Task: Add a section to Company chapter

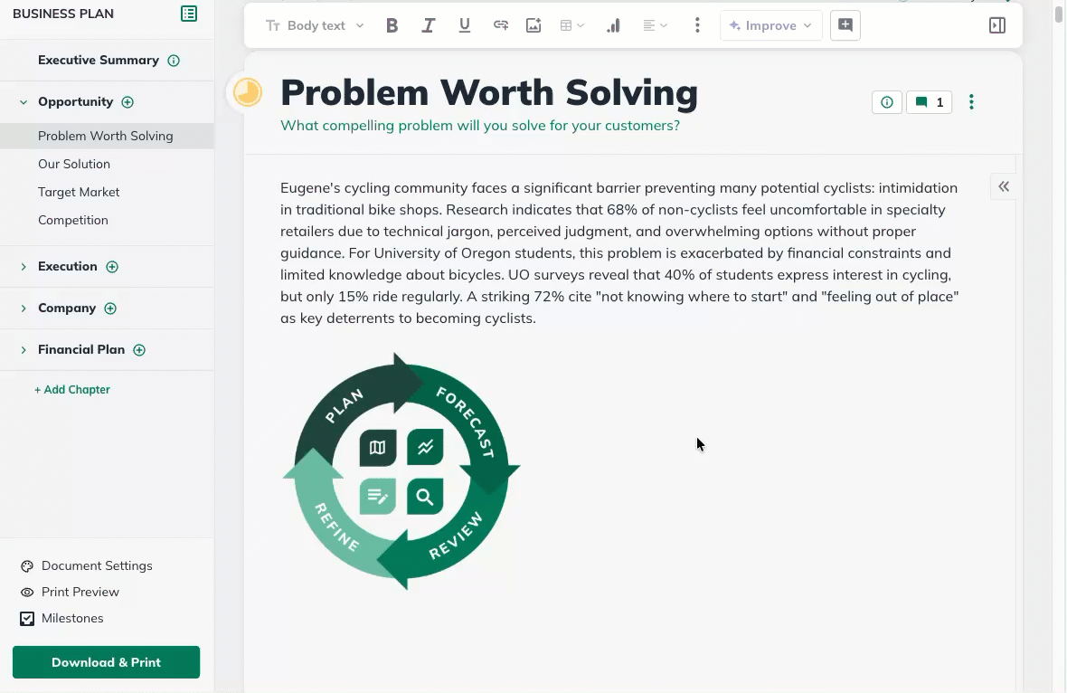Action: coord(110,309)
